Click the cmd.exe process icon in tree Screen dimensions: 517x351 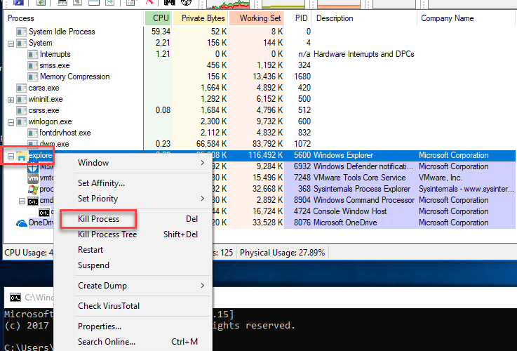click(33, 201)
